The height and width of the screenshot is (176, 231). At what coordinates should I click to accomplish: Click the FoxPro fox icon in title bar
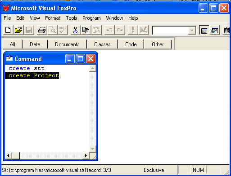6,8
